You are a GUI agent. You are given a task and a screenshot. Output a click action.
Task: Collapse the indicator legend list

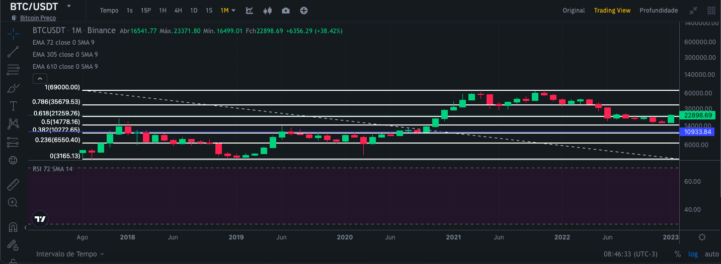(x=40, y=78)
